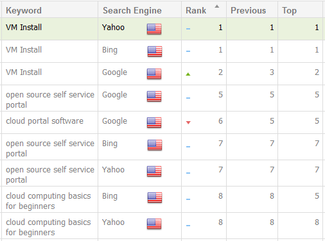Click the US flag in the Yahoo VM Install row
325x241 pixels.
154,29
